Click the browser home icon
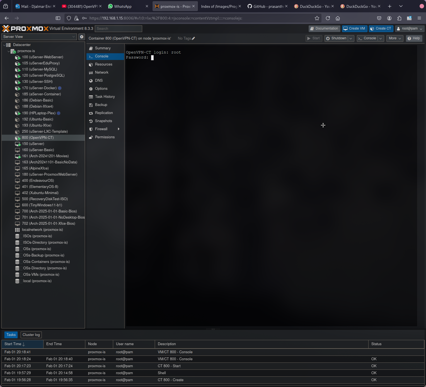Viewport: 426px width, 387px height. coord(338,18)
